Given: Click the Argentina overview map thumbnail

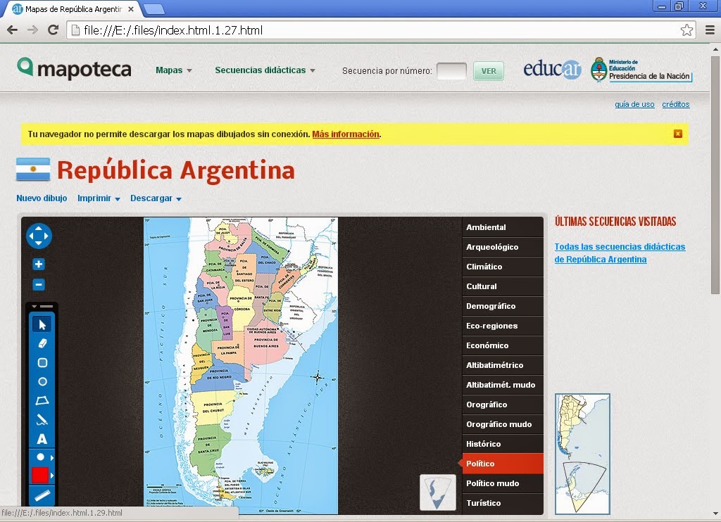Looking at the screenshot, I should click(x=582, y=454).
